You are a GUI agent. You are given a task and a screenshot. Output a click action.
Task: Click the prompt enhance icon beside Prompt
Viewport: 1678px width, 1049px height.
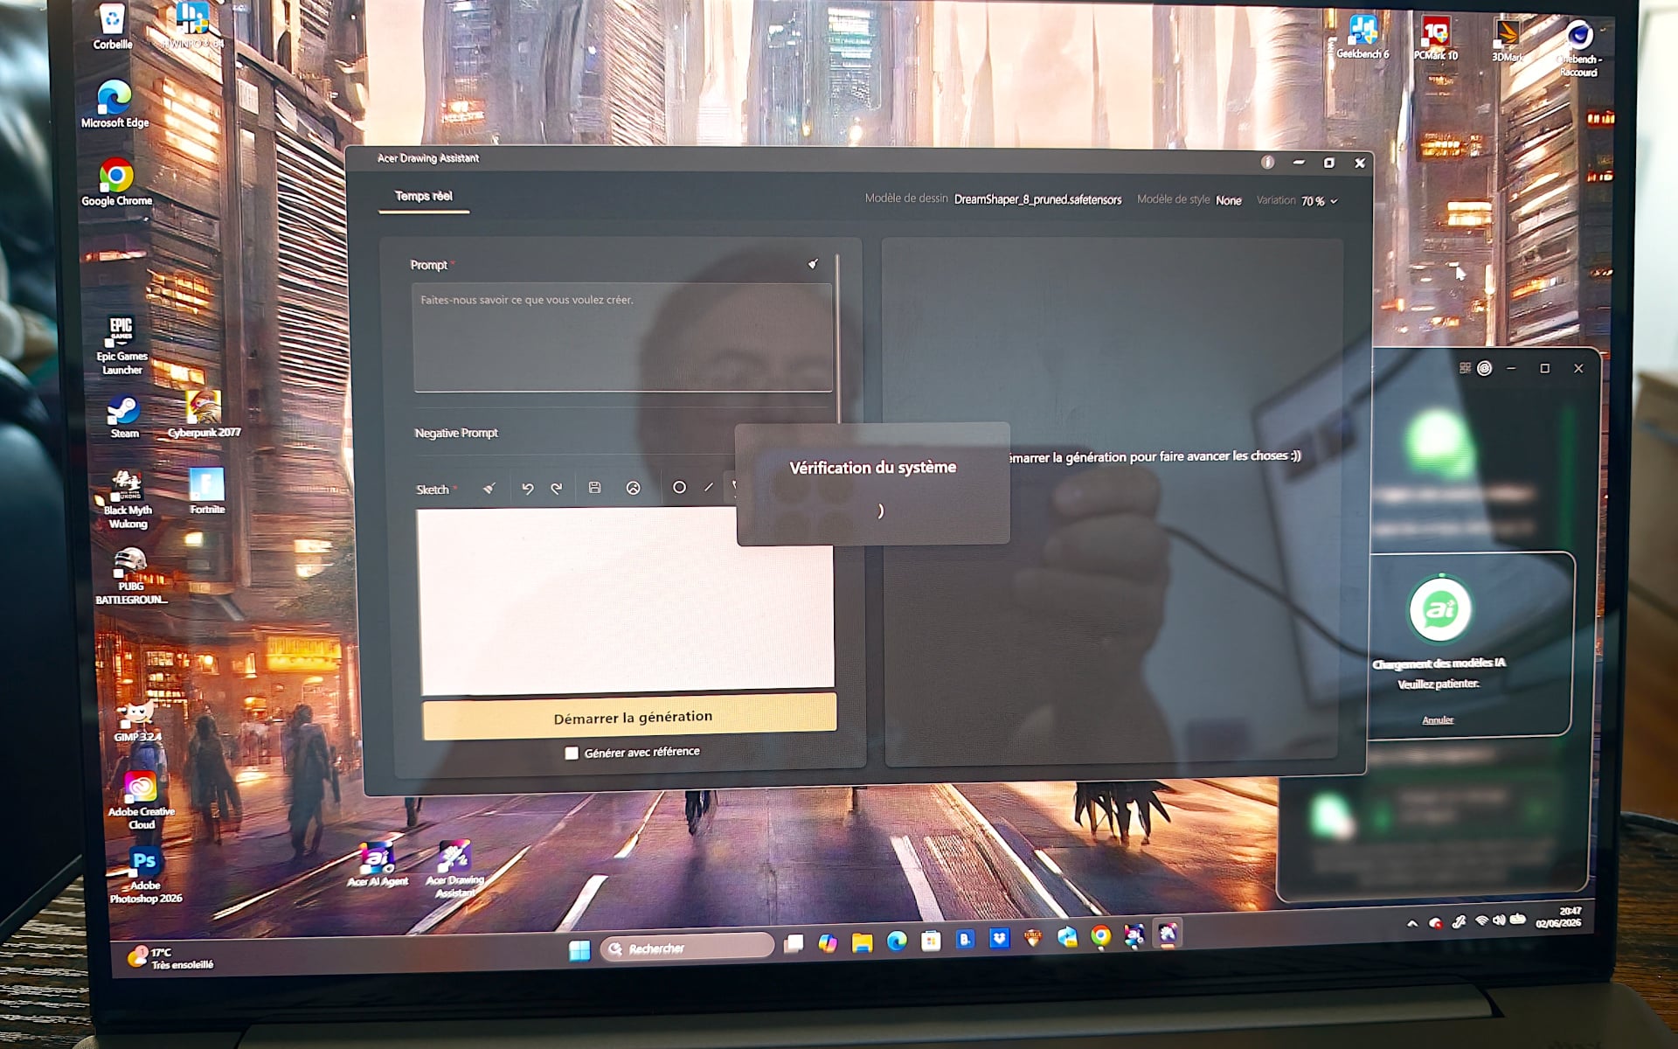coord(813,263)
